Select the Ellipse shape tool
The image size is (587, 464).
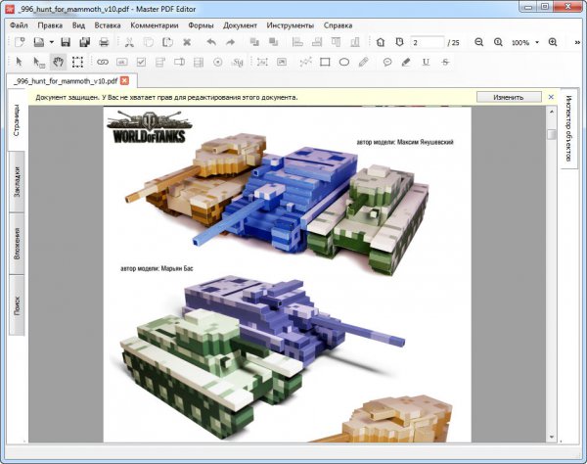(344, 62)
